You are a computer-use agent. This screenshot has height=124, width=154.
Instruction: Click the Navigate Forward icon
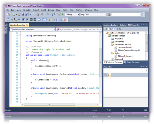coord(58,15)
